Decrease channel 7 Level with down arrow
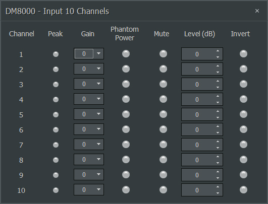 (x=218, y=148)
